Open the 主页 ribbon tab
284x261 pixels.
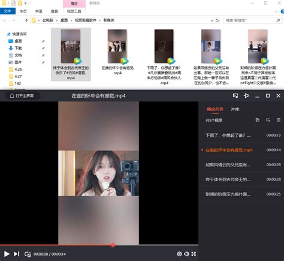[23, 11]
